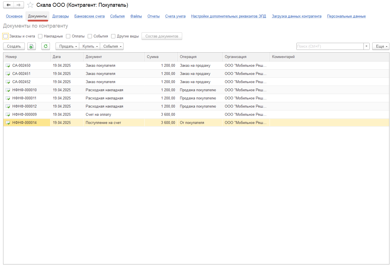Image resolution: width=390 pixels, height=265 pixels.
Task: Click the Состав документов button
Action: (162, 36)
